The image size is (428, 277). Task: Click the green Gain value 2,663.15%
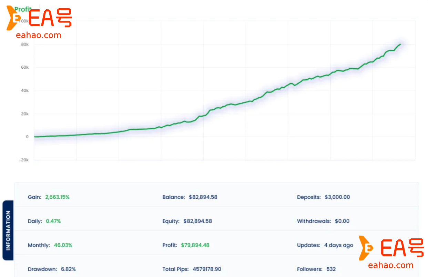click(57, 197)
